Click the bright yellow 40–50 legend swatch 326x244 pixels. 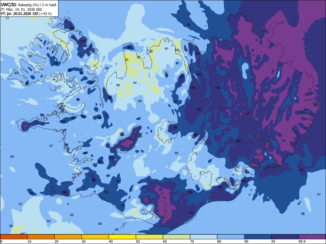point(122,237)
